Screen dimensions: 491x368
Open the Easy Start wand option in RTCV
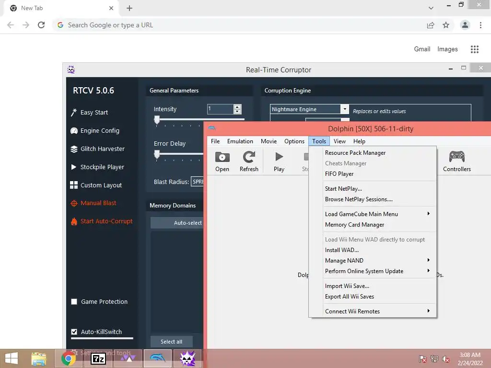point(89,112)
